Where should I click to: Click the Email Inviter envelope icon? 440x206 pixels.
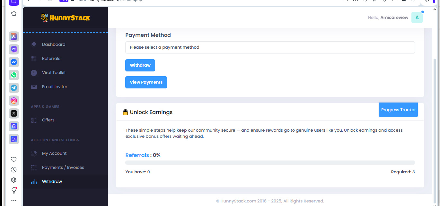tap(34, 87)
